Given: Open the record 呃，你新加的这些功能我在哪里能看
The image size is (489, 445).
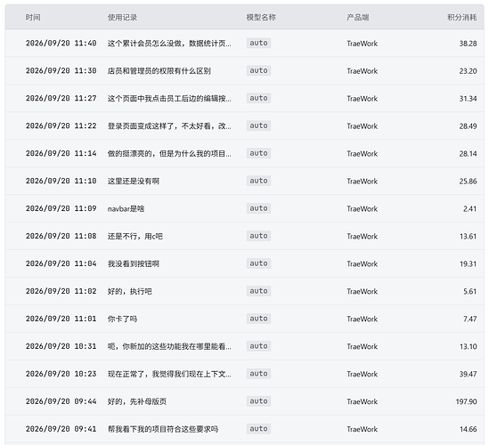Looking at the screenshot, I should (x=169, y=346).
